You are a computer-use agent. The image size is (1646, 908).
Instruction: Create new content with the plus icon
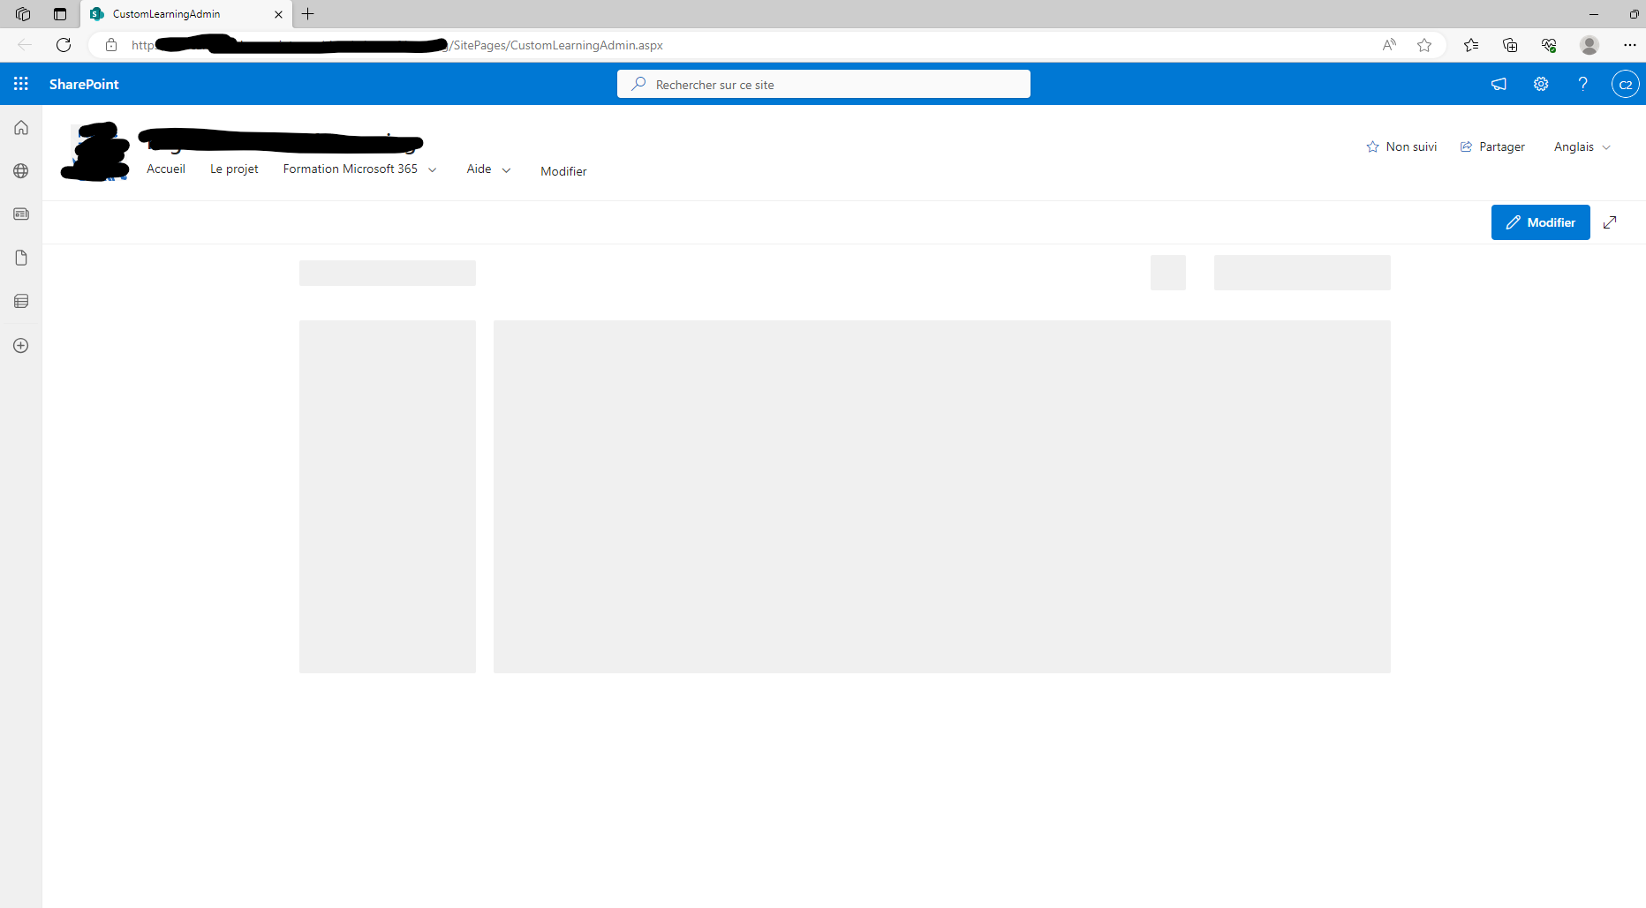coord(20,345)
